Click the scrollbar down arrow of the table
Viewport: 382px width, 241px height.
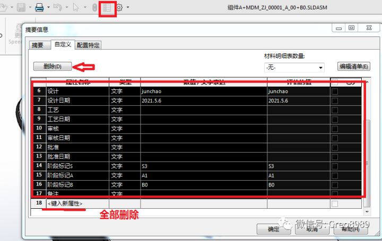[x=367, y=212]
